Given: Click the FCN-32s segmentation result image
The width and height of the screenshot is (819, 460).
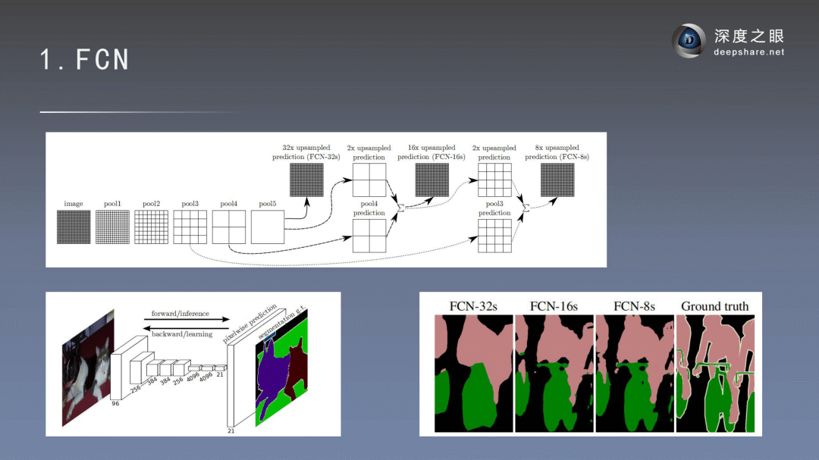Looking at the screenshot, I should [474, 374].
